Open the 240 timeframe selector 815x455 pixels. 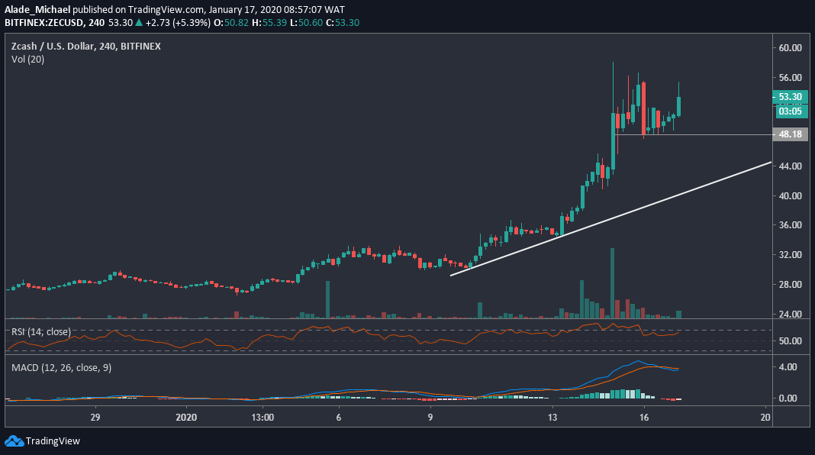click(x=95, y=23)
